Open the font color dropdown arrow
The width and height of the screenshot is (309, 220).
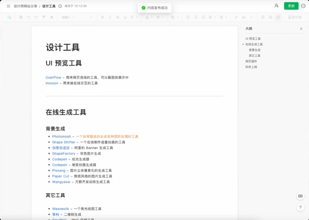152,17
